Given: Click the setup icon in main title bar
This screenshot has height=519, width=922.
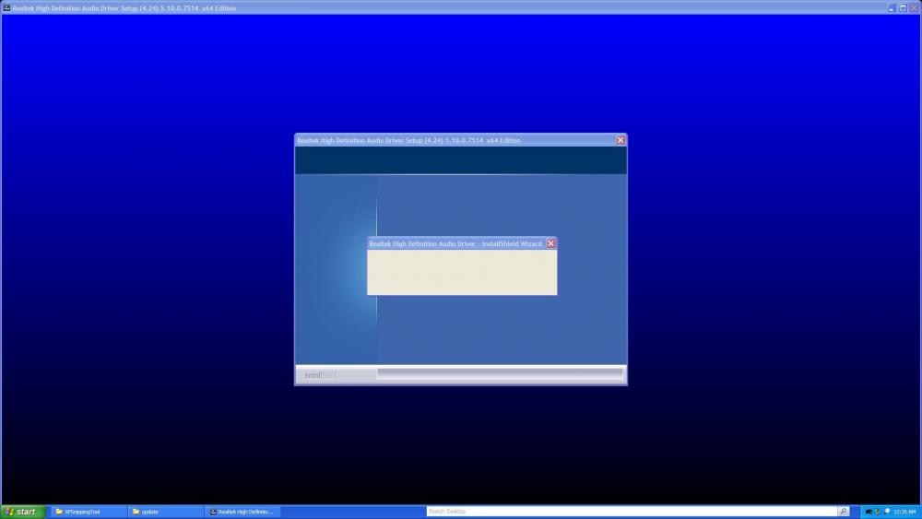Looking at the screenshot, I should pyautogui.click(x=6, y=8).
